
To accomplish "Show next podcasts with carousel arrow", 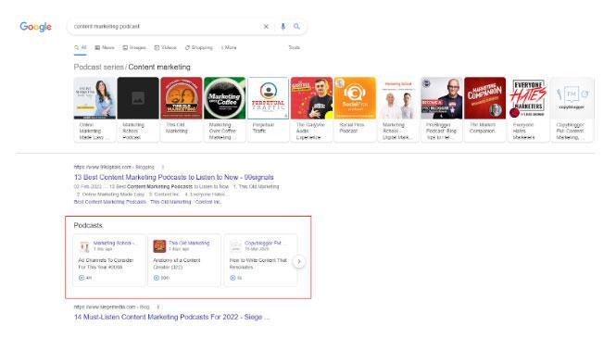I will click(x=299, y=261).
